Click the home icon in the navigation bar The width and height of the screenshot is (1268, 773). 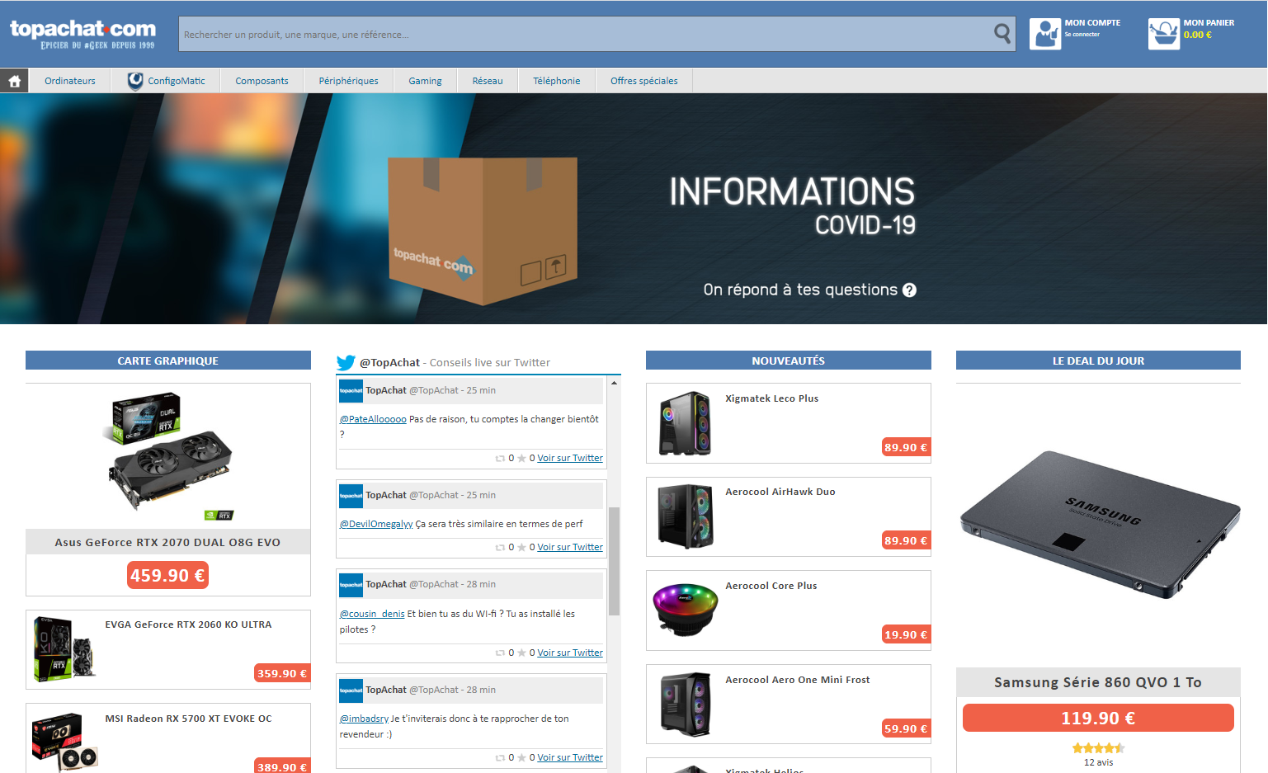pos(14,80)
